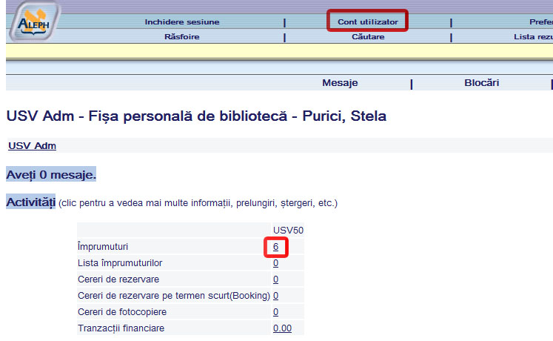Click the Aveți 0 mesaje heading
This screenshot has height=341, width=553.
tap(51, 175)
